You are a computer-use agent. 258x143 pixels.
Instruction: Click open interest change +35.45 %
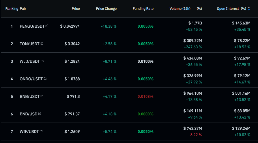242,30
